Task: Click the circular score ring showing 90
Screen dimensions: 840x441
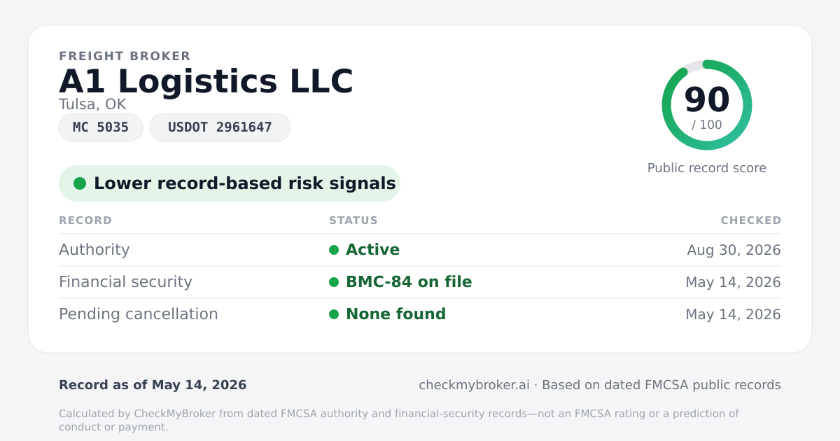Action: [707, 105]
